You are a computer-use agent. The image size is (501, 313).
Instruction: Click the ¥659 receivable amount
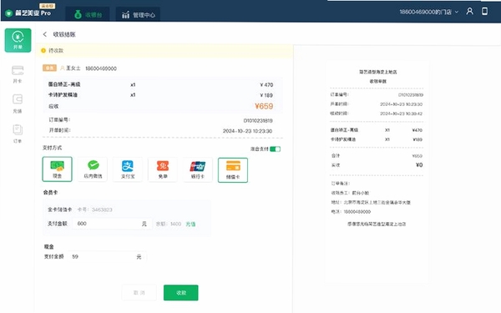[x=264, y=106]
